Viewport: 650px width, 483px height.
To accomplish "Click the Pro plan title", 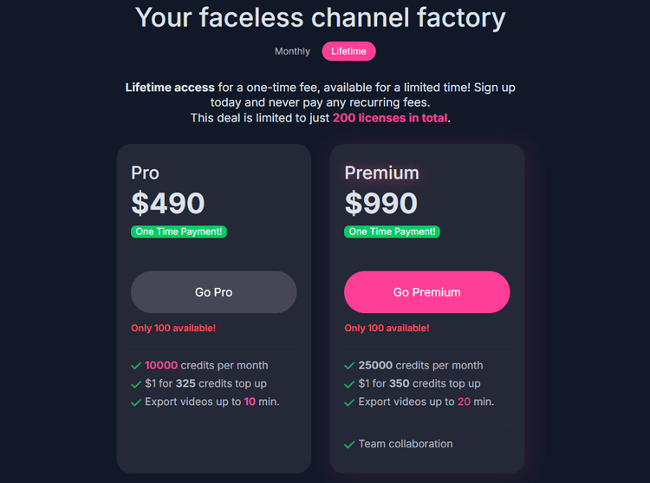I will [146, 173].
